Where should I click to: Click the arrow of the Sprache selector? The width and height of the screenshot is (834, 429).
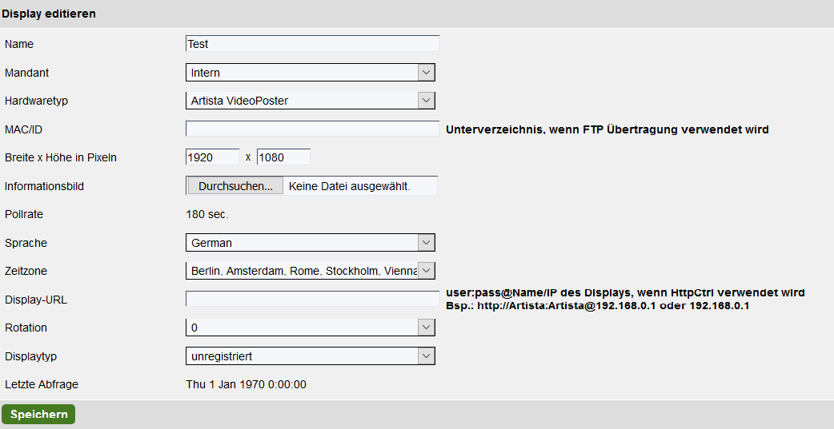point(427,242)
